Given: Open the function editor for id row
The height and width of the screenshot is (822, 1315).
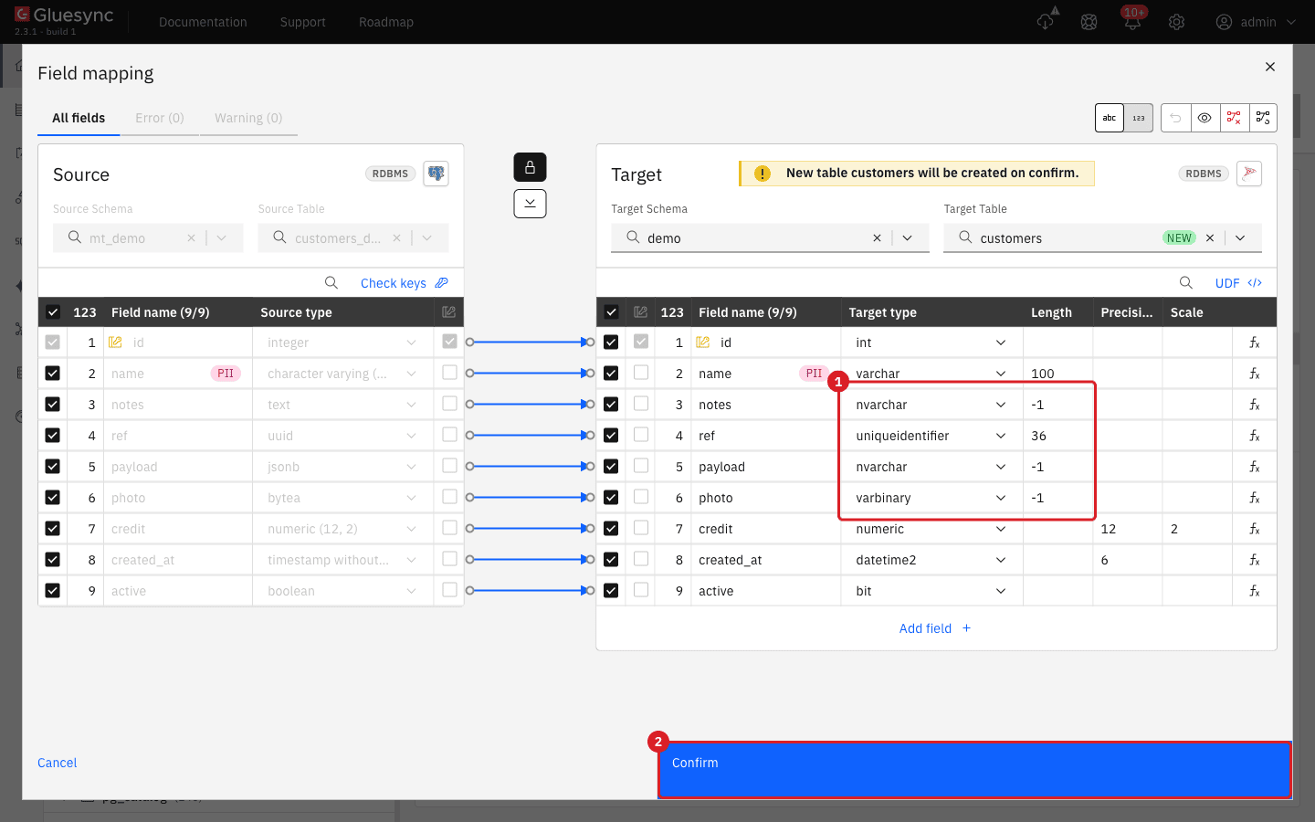Looking at the screenshot, I should tap(1255, 342).
